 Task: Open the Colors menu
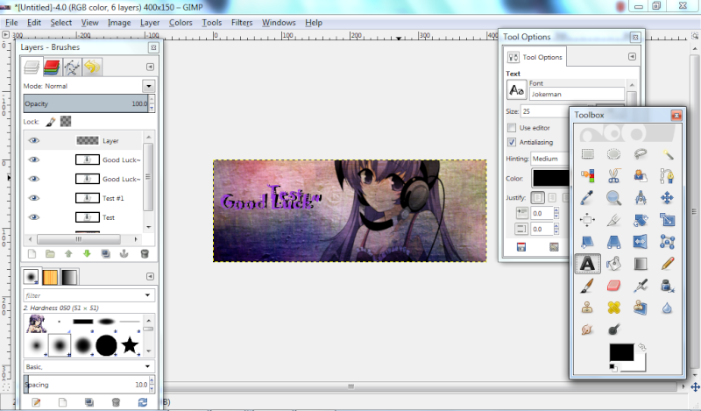[x=181, y=23]
